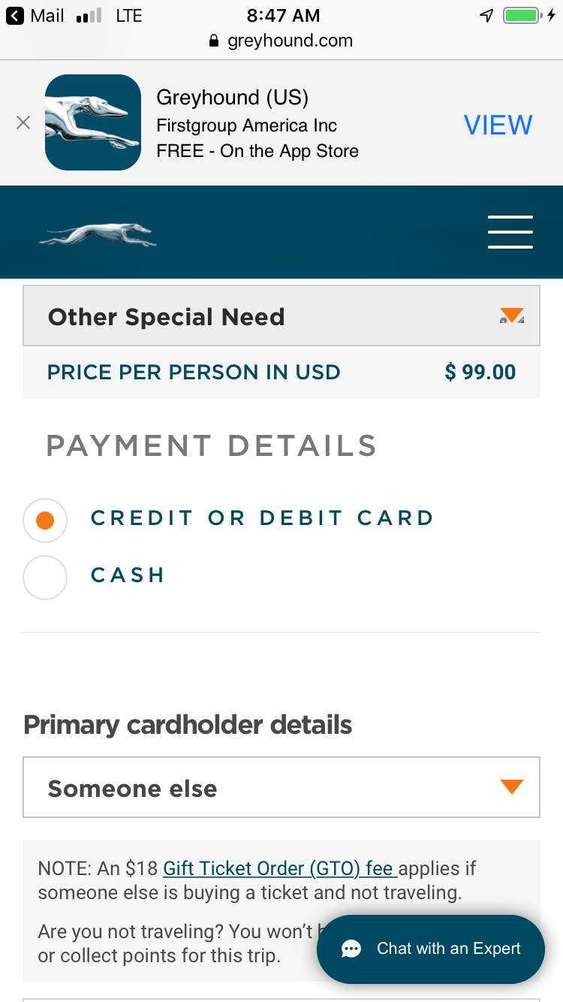Tap the location arrow status icon
Screen dimensions: 563x1002
[486, 16]
